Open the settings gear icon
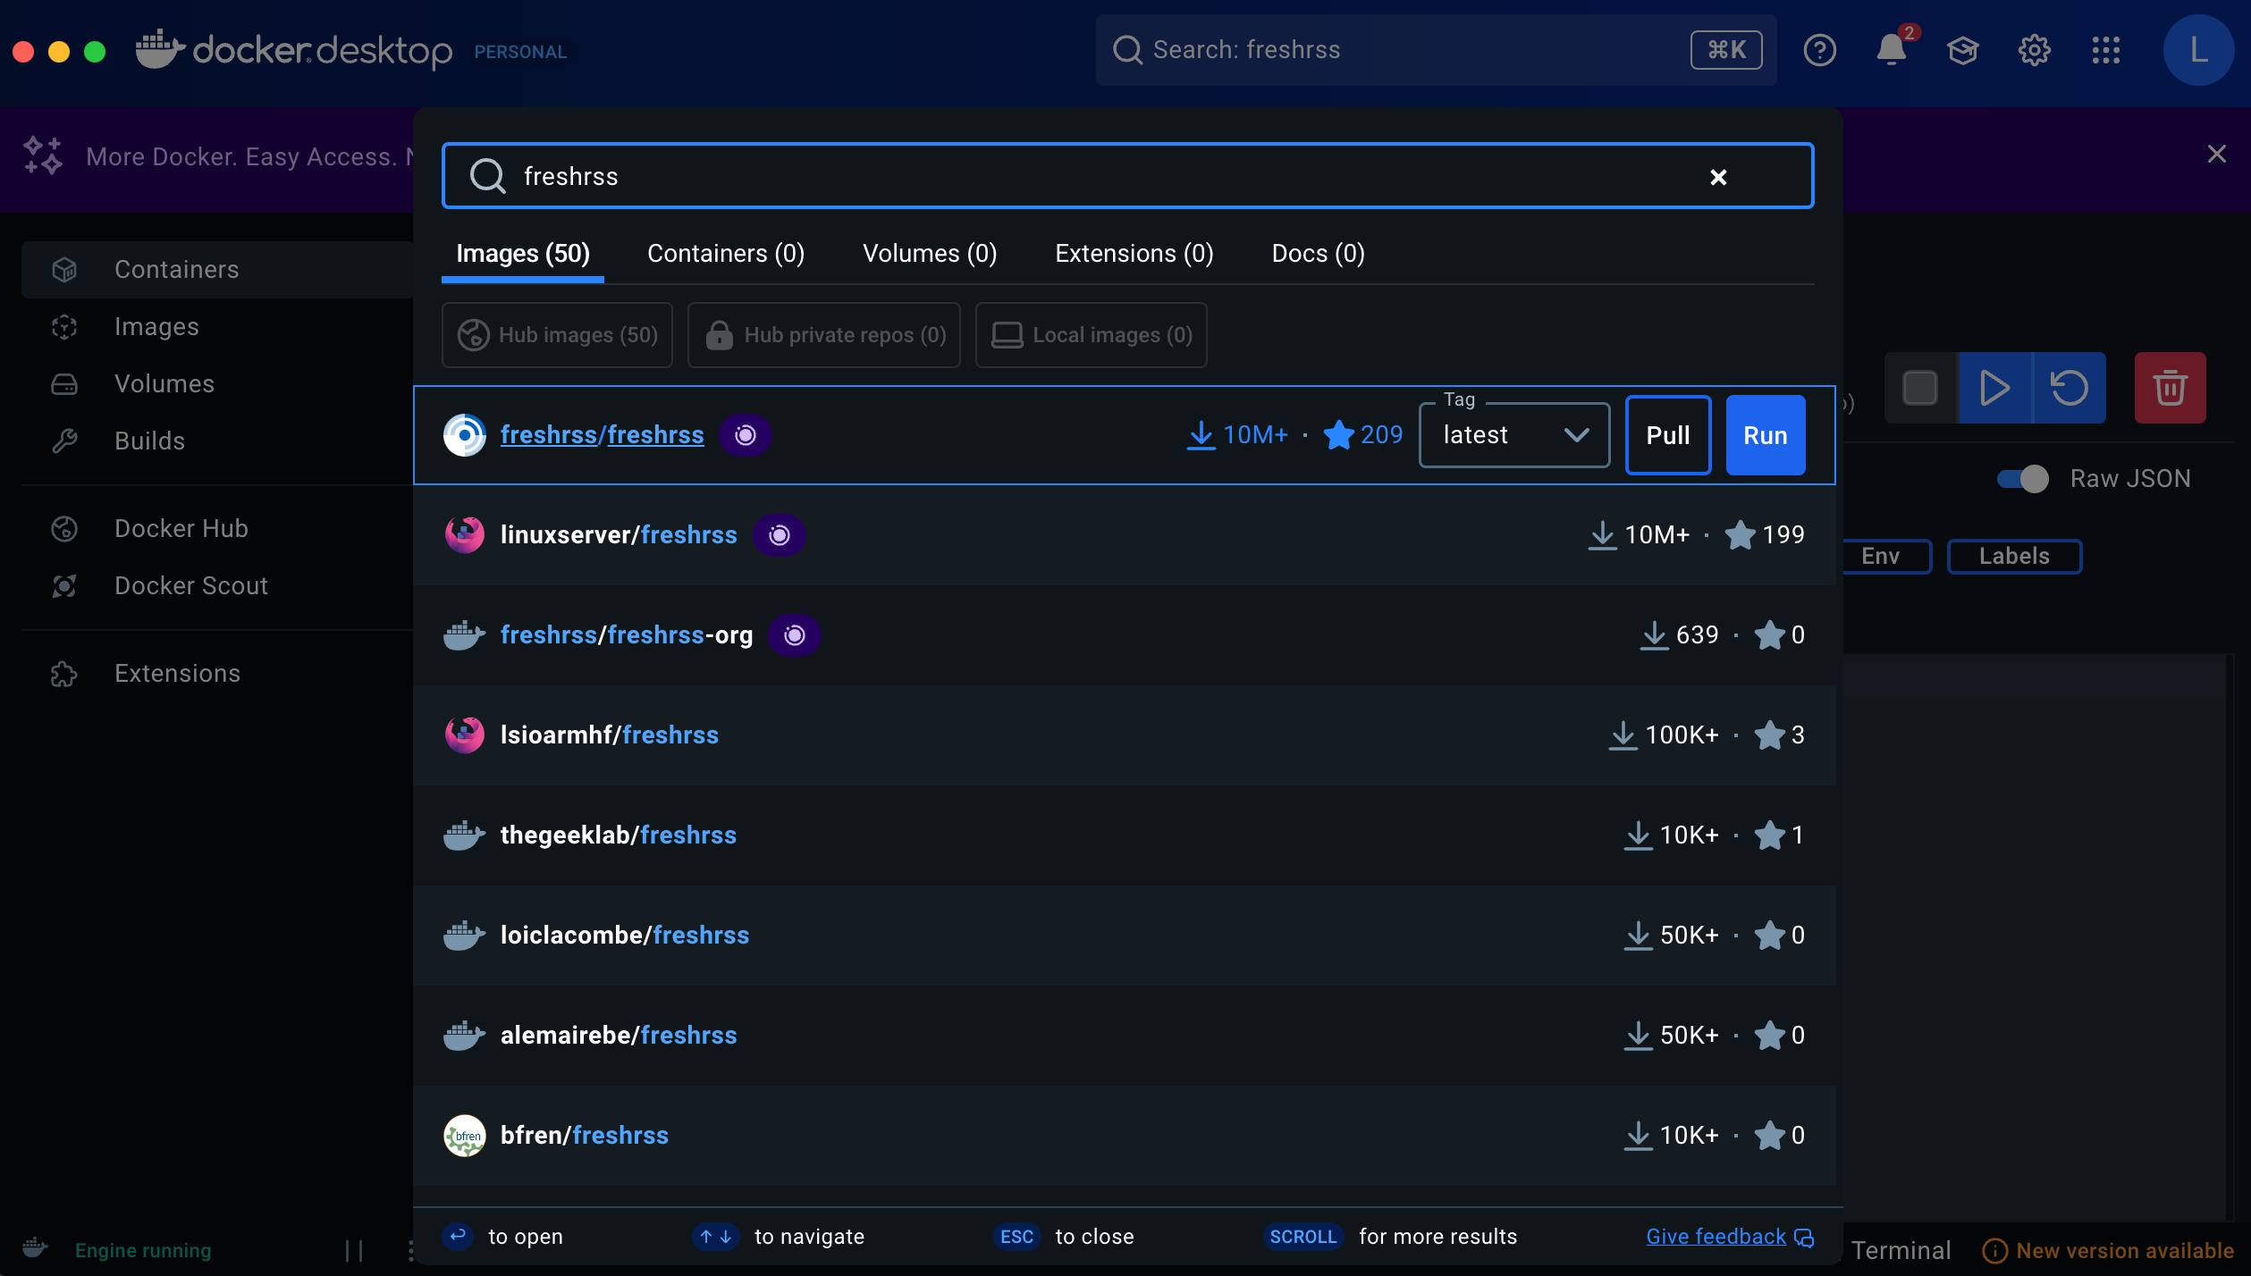 click(x=2034, y=50)
